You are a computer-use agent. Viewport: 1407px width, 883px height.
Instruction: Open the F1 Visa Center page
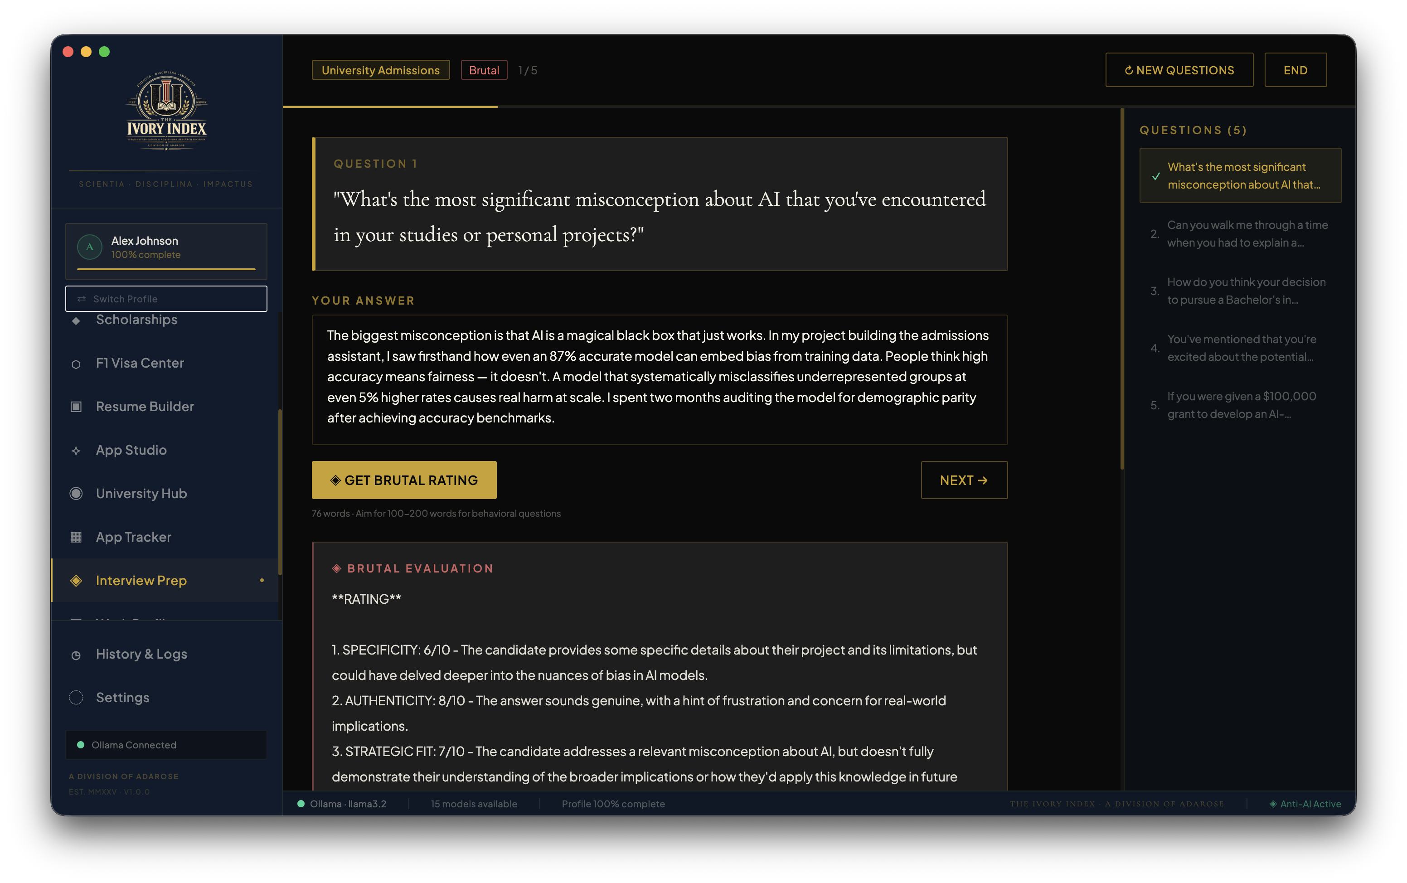tap(165, 363)
